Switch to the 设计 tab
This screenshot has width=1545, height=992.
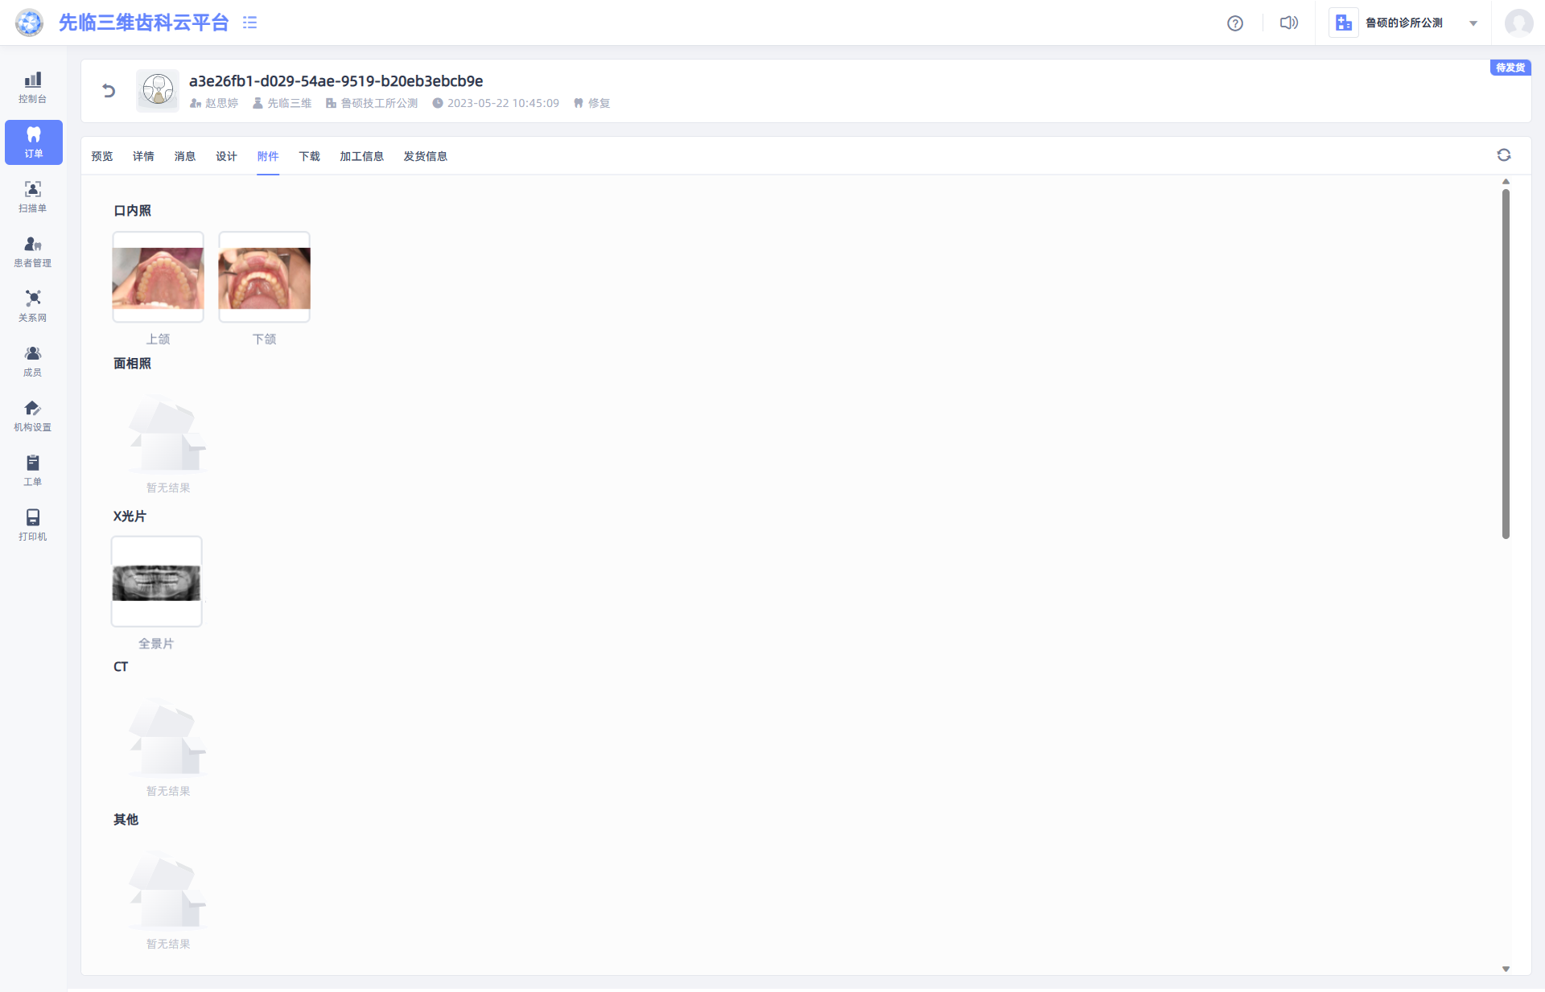(226, 156)
